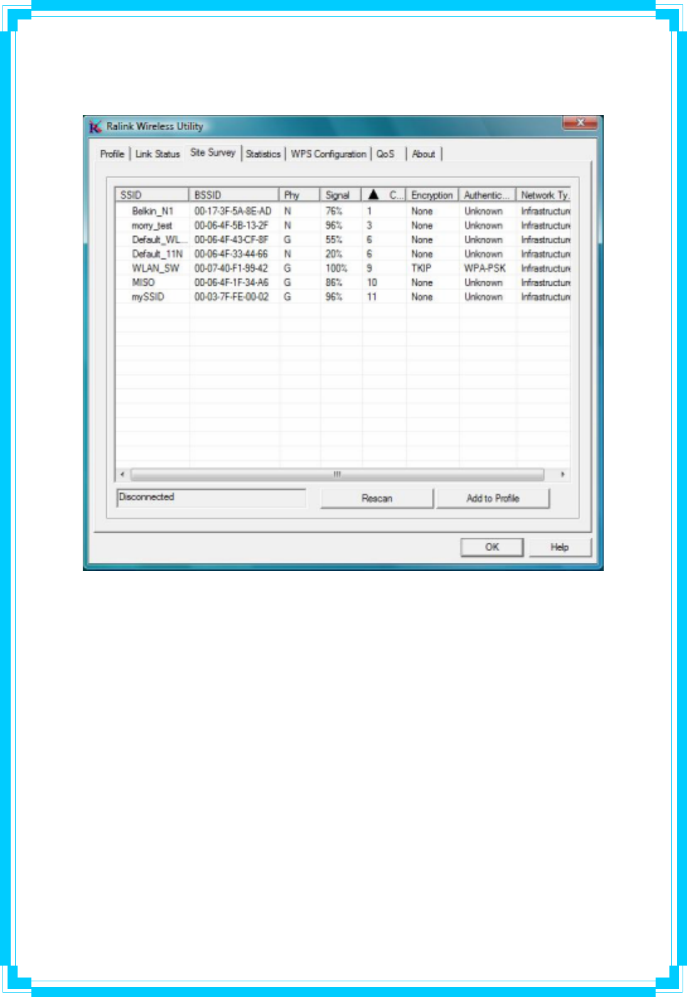This screenshot has width=687, height=997.
Task: Select the Default_WL... network entry
Action: [343, 240]
